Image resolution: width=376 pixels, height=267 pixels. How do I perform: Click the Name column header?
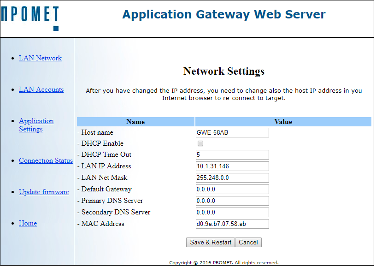[135, 122]
